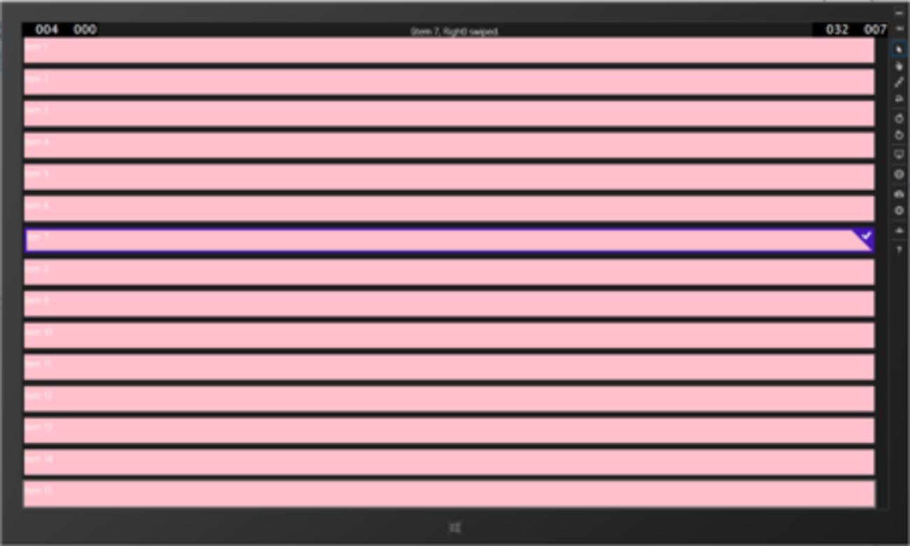
Task: Switch to basic touch mode hand icon
Action: pos(899,66)
